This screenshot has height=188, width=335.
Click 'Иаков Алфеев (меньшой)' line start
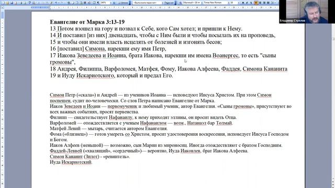point(76,145)
